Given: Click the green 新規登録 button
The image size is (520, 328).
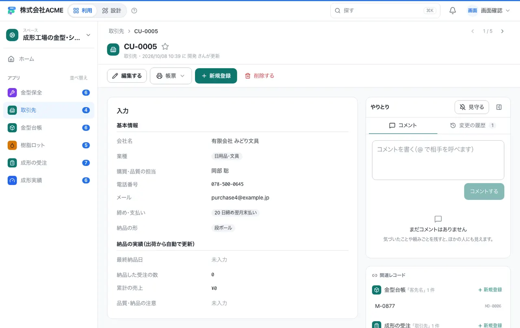Looking at the screenshot, I should (x=216, y=76).
